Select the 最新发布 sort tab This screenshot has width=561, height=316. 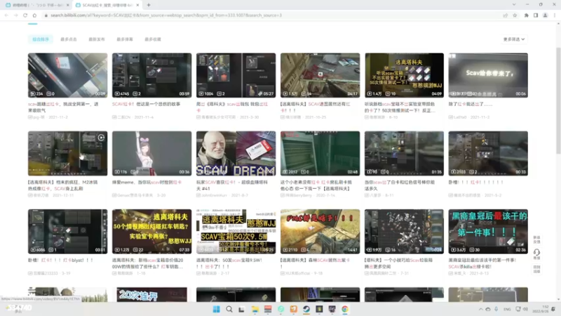[97, 39]
